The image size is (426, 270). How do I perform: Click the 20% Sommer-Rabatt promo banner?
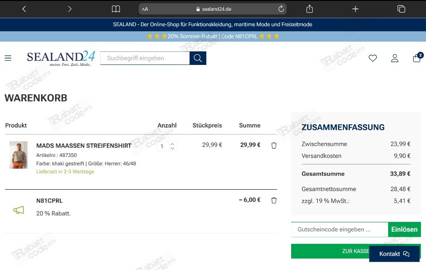pos(213,36)
